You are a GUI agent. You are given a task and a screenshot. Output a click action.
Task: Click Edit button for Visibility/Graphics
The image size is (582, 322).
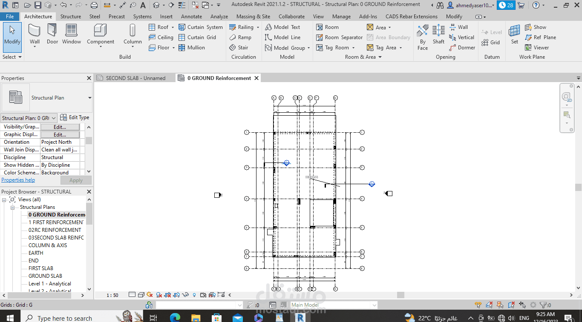(x=60, y=127)
